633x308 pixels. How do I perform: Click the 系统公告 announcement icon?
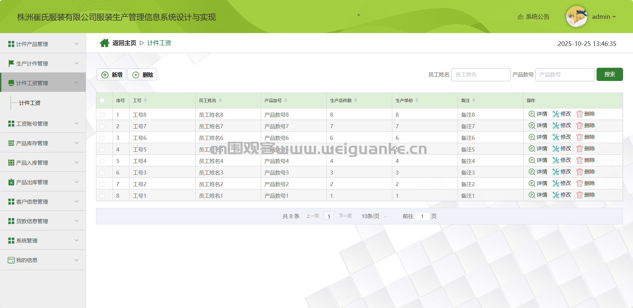click(520, 17)
